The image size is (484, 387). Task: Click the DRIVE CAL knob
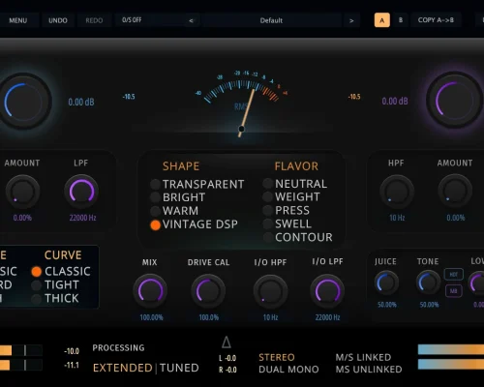coord(208,291)
